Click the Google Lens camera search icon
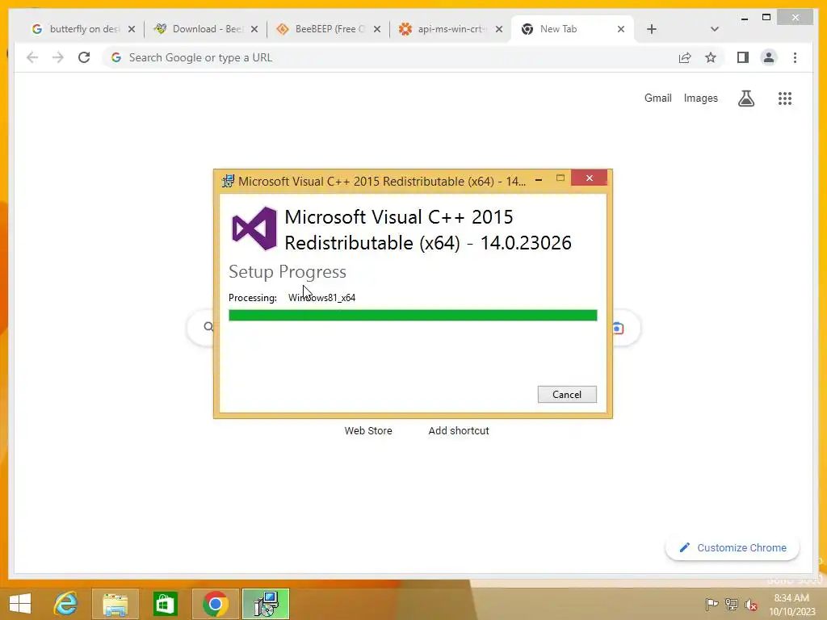The height and width of the screenshot is (620, 827). (x=618, y=329)
